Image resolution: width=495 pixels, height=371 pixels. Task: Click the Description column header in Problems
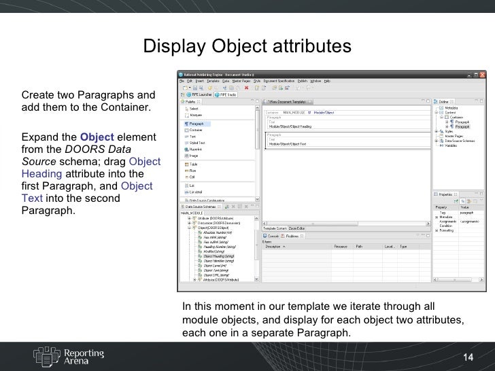[x=273, y=247]
